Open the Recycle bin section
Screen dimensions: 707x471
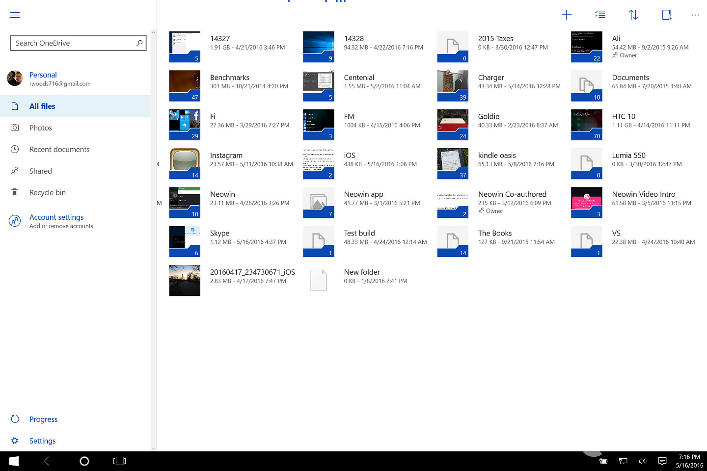click(x=75, y=192)
